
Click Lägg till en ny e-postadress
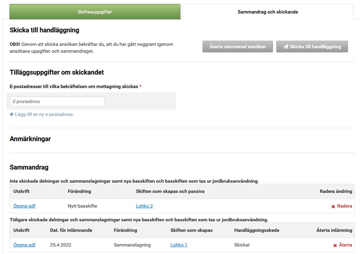44,115
